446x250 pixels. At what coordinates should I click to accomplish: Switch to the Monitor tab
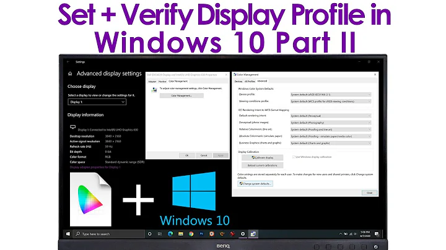point(162,81)
